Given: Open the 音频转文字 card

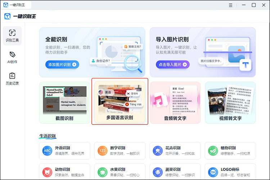Looking at the screenshot, I should coord(175,103).
